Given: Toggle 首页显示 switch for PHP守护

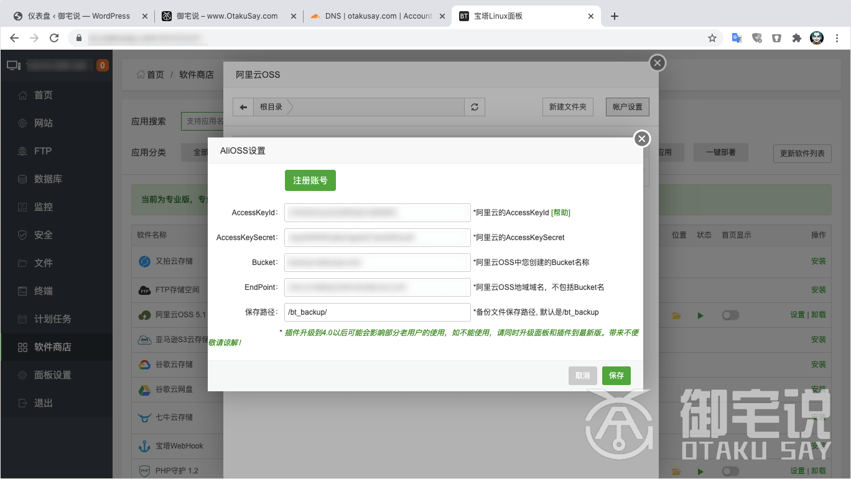Looking at the screenshot, I should pos(730,471).
